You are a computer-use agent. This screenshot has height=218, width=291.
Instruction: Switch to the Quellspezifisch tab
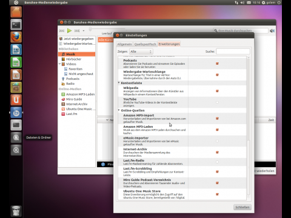point(145,44)
